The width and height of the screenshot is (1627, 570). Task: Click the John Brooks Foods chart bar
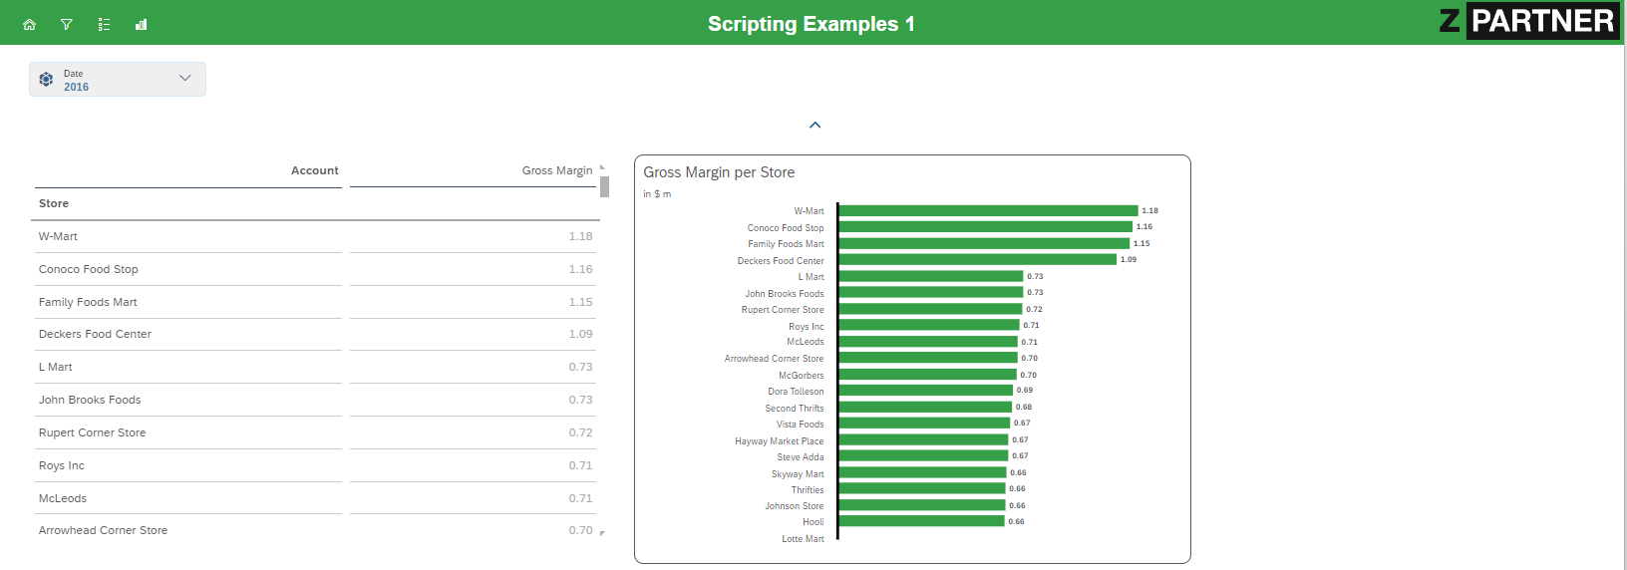931,292
